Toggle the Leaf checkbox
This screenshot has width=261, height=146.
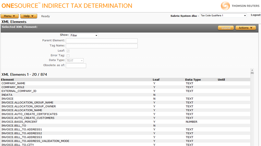(68, 51)
